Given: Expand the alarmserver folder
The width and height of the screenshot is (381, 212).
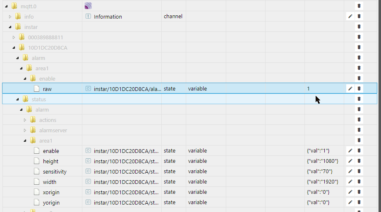Looking at the screenshot, I should pyautogui.click(x=25, y=130).
